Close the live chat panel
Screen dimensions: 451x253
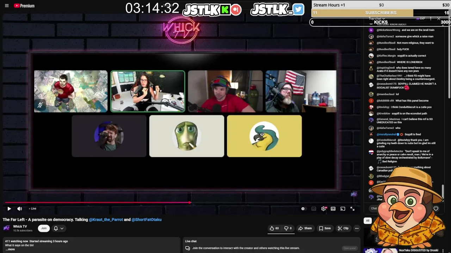pos(439,18)
